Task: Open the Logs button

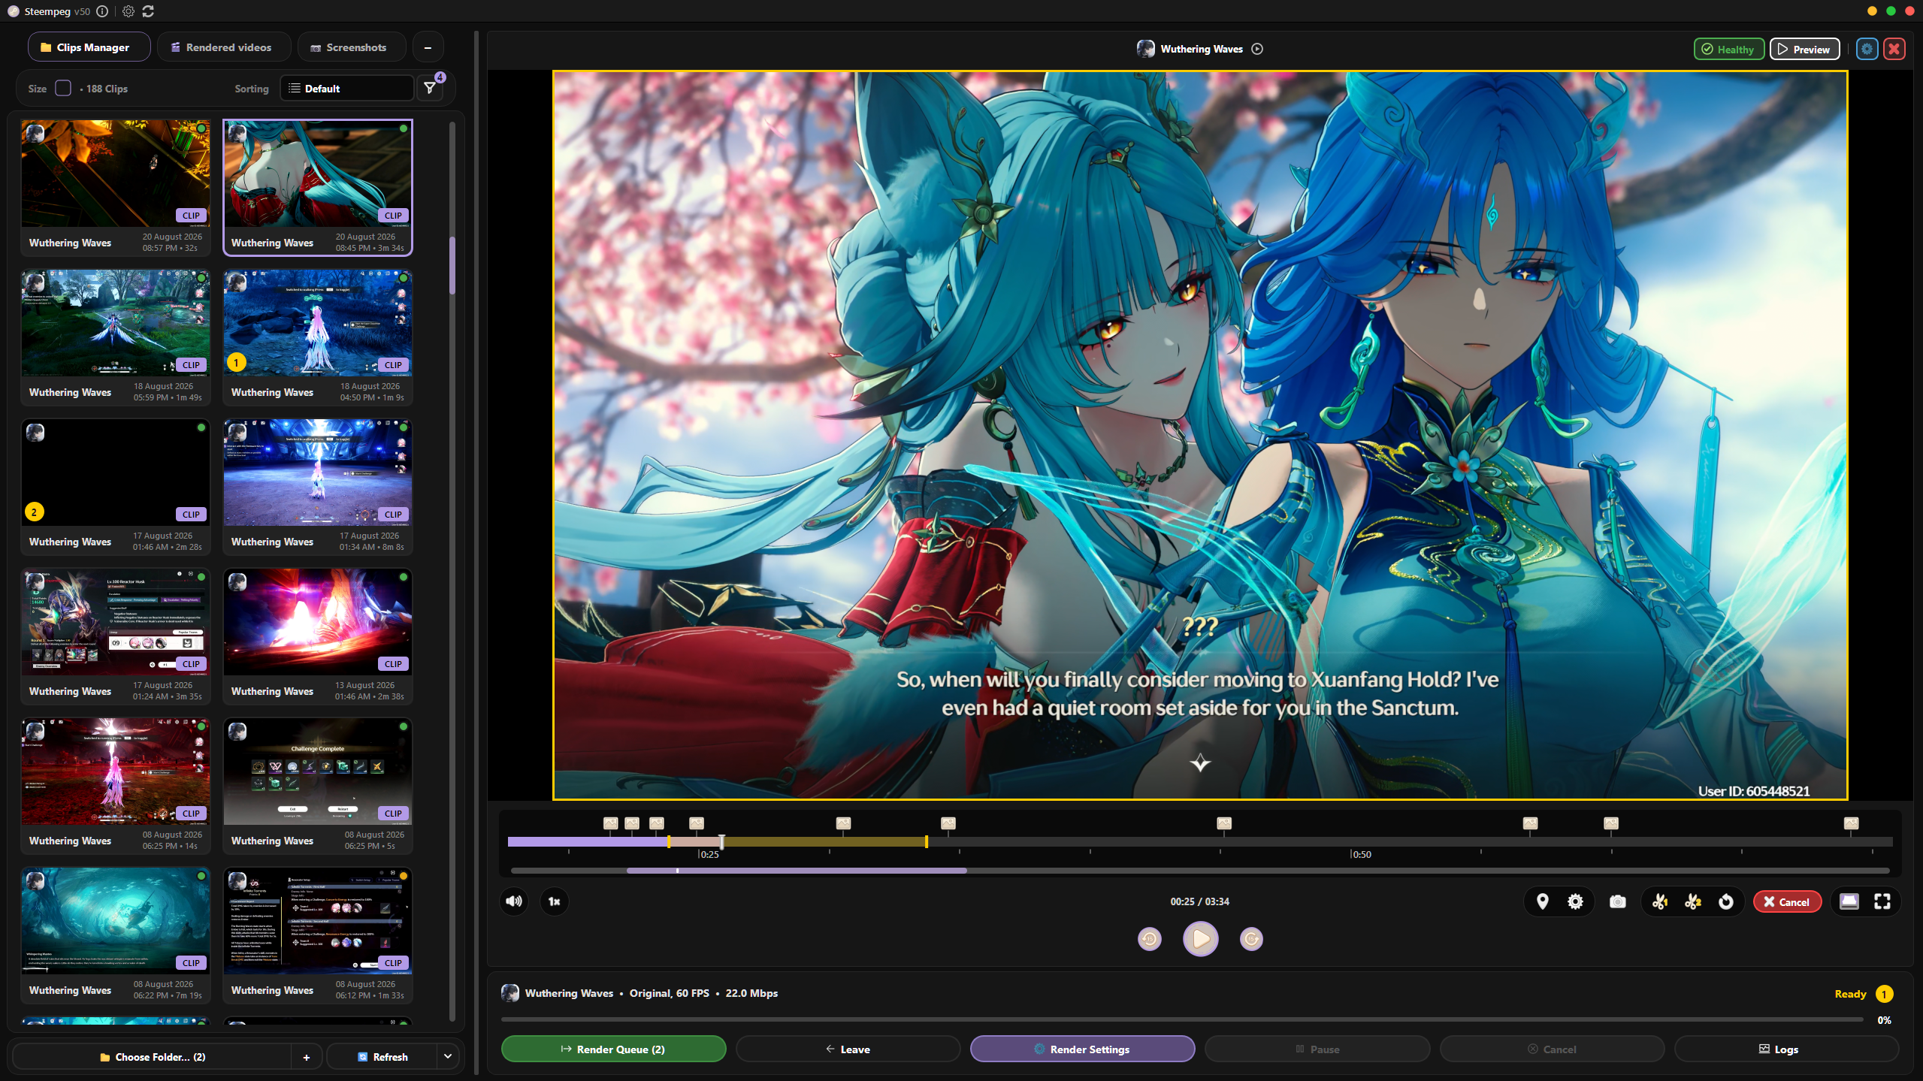Action: tap(1786, 1049)
